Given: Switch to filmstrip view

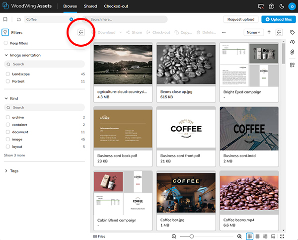Looking at the screenshot, I should 273,236.
